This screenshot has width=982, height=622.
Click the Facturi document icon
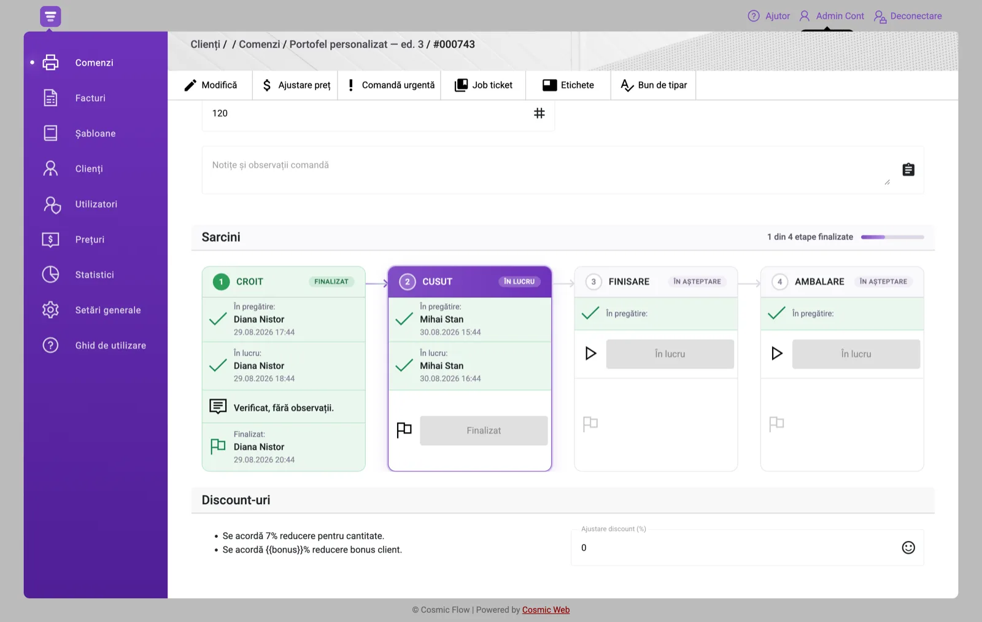pos(50,98)
